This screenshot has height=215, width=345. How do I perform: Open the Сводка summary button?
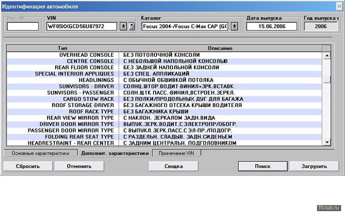coord(174,166)
